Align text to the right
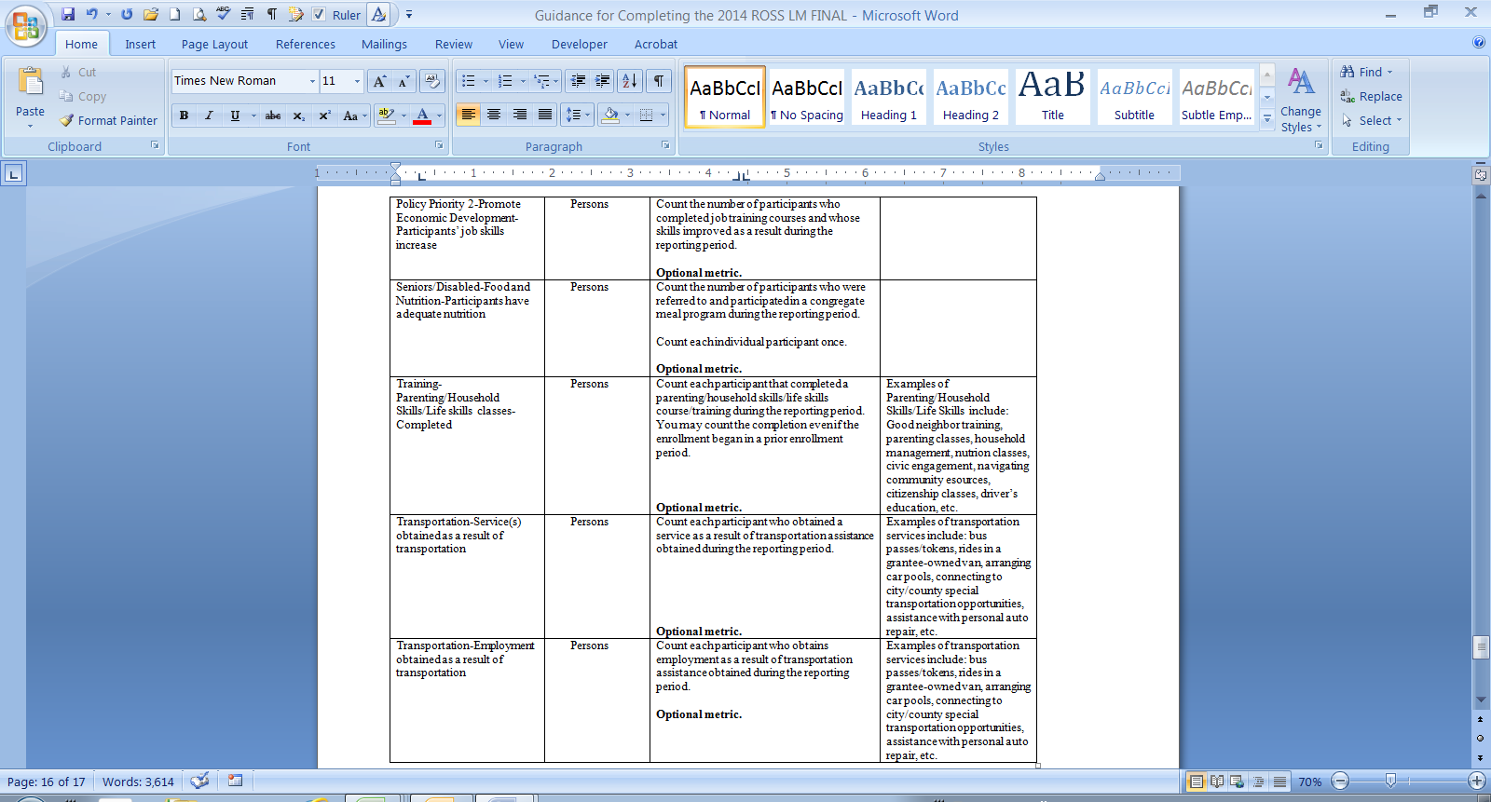Viewport: 1491px width, 802px height. point(519,115)
